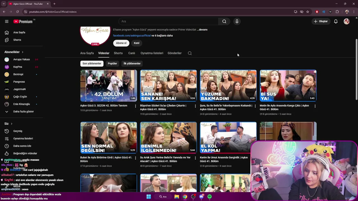Select the Popüler filter chip

pos(112,64)
